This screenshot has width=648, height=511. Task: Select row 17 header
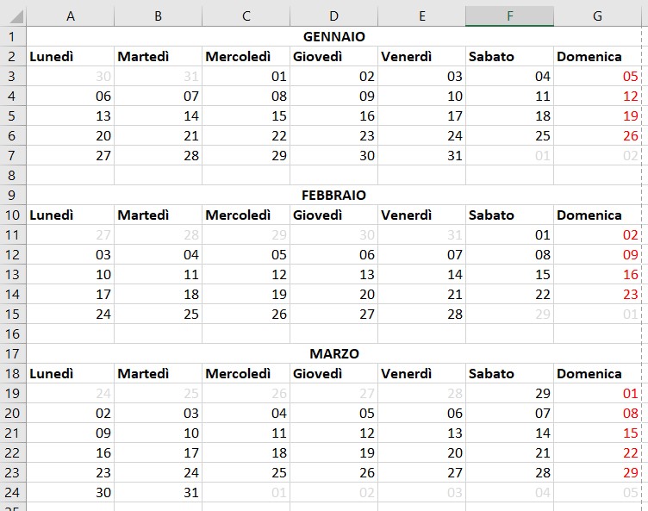13,353
